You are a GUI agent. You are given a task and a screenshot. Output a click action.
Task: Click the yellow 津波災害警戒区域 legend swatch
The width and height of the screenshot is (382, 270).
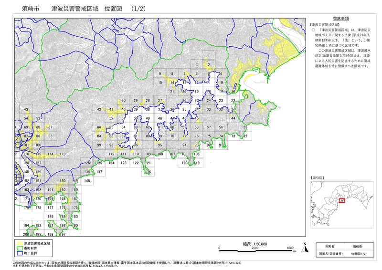(x=19, y=243)
